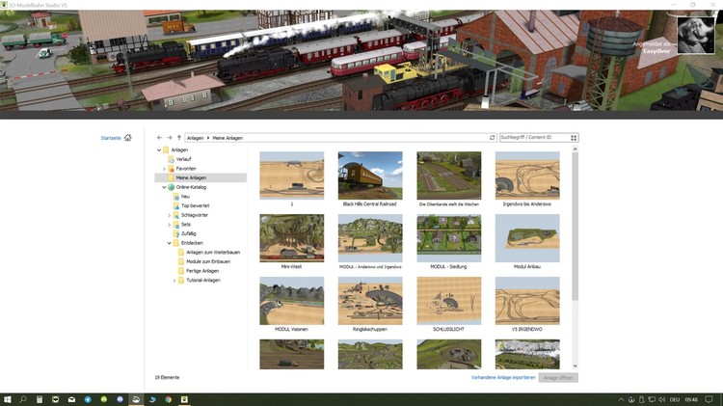Open the Windows Start menu

tap(7, 399)
